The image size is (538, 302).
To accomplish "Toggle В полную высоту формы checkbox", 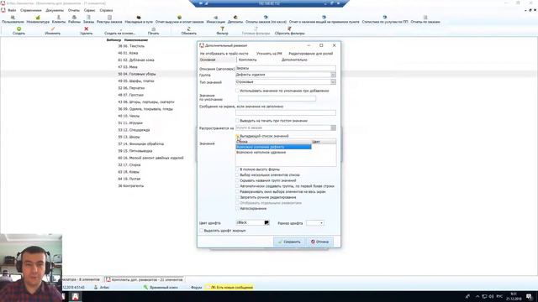I will [237, 169].
